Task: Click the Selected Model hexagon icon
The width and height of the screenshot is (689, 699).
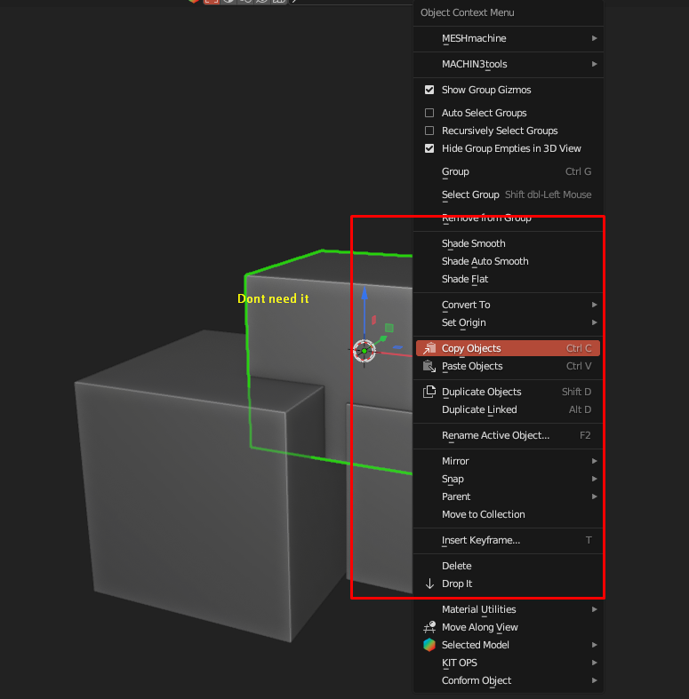Action: [x=429, y=645]
